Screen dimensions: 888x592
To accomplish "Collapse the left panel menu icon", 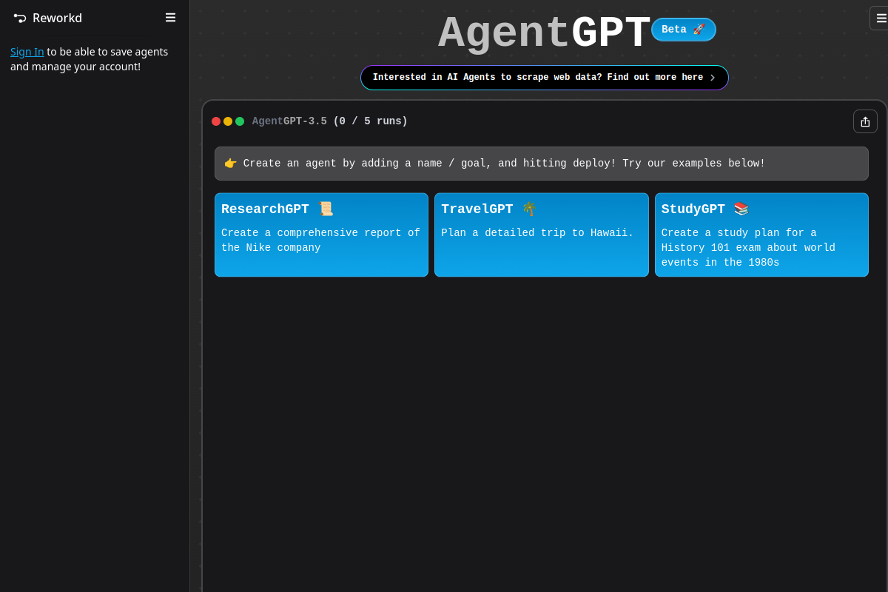I will tap(170, 17).
